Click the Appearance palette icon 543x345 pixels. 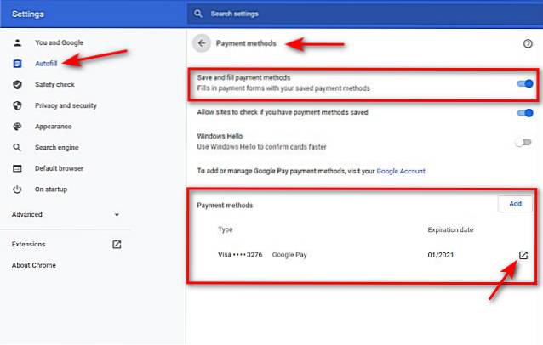coord(17,127)
